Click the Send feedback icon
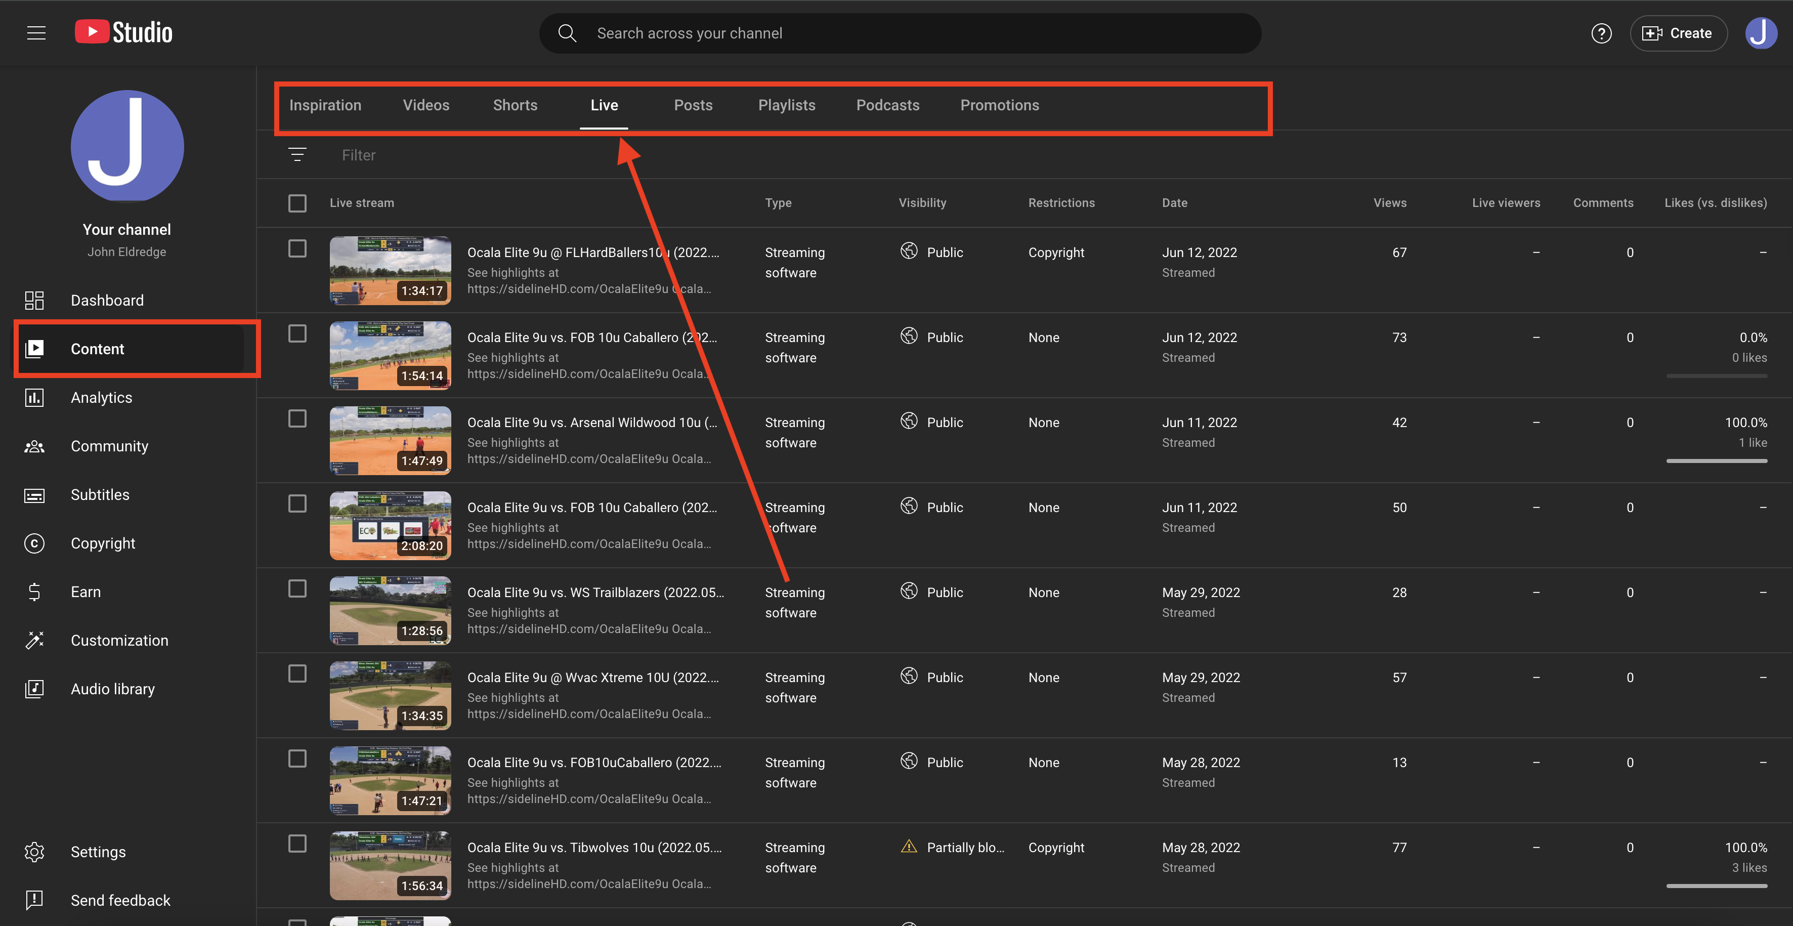This screenshot has height=926, width=1793. click(x=34, y=900)
